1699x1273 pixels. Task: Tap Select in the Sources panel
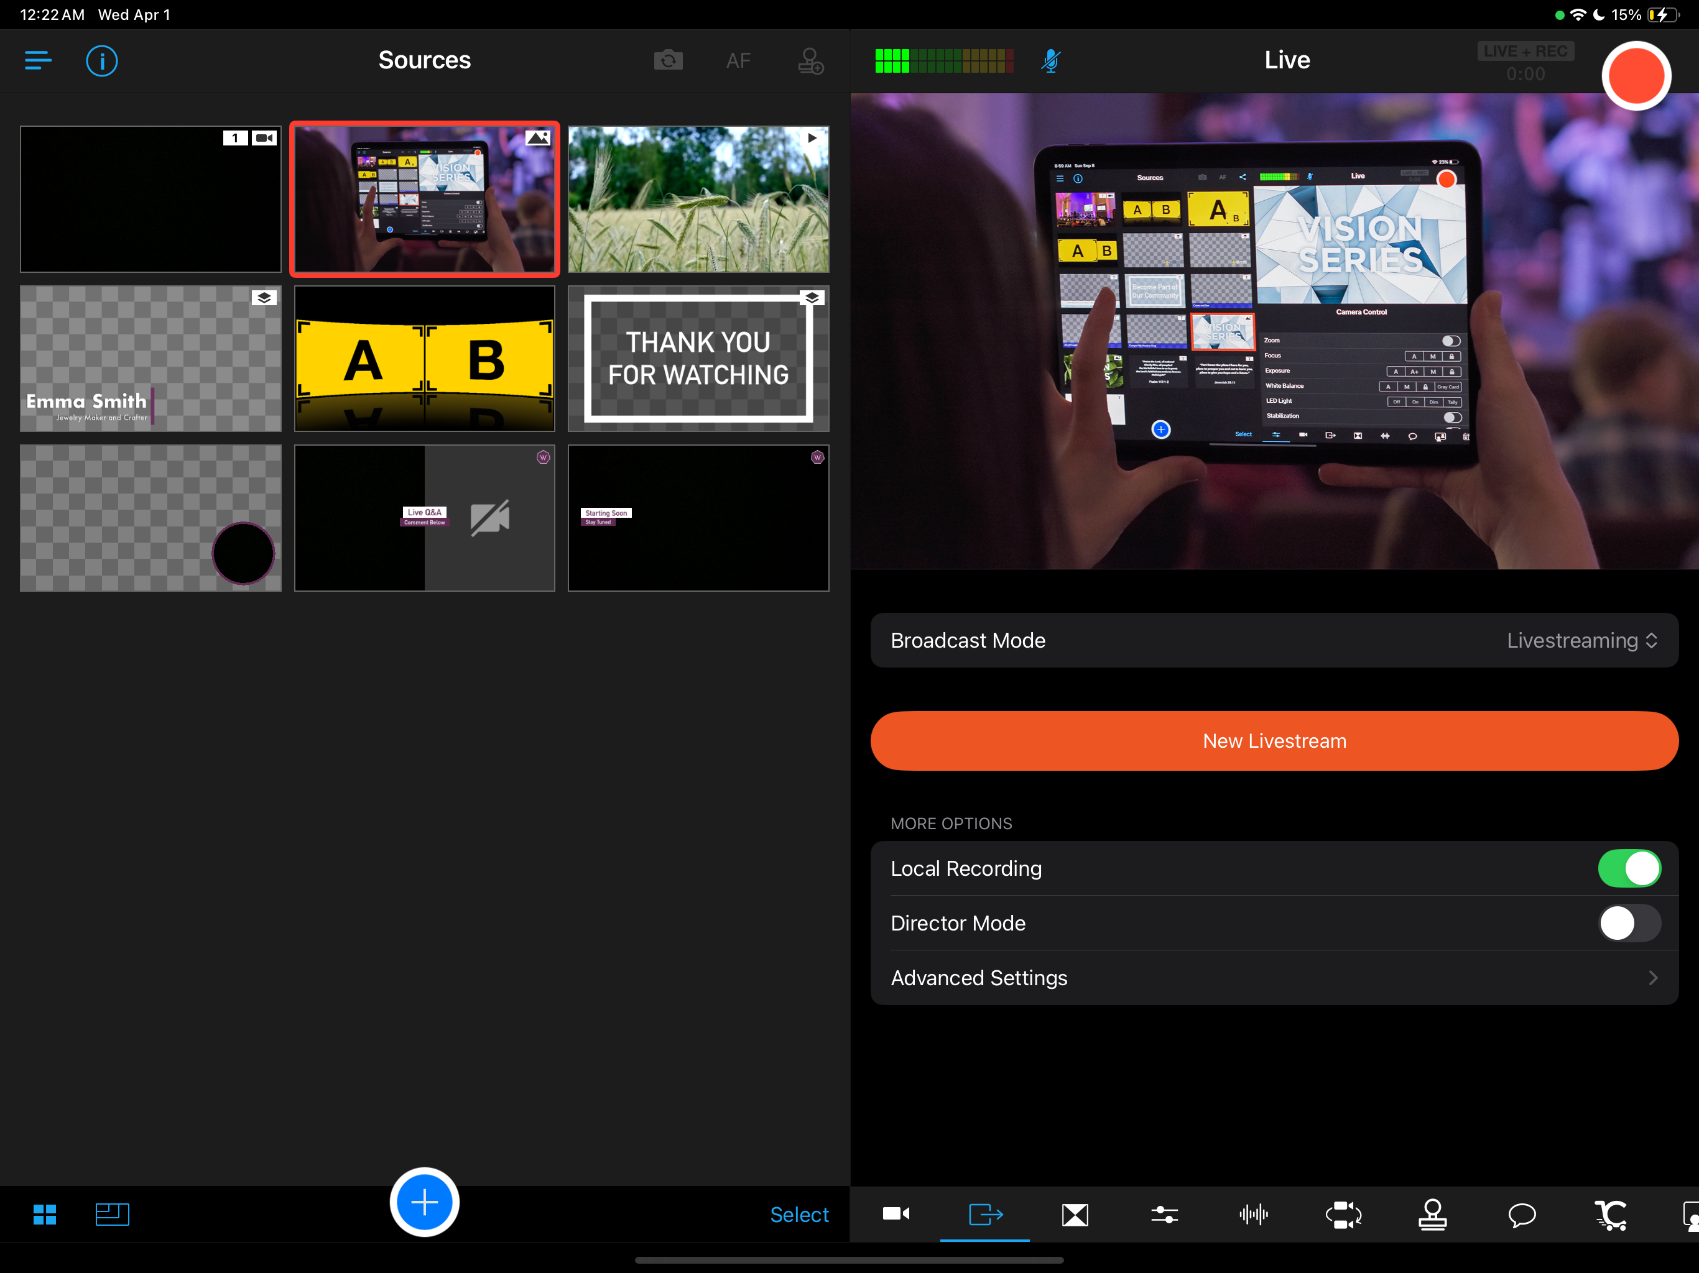[x=799, y=1214]
